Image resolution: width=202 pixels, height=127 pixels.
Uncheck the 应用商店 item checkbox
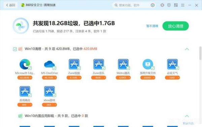[x=30, y=95]
